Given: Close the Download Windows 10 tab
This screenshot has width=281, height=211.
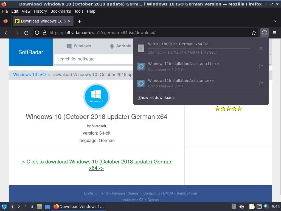Looking at the screenshot, I should [69, 21].
